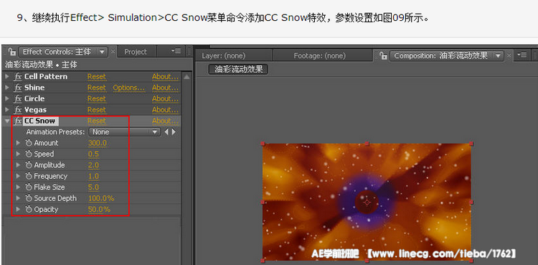Viewport: 538px width, 265px height.
Task: Expand the Source Depth property twirl arrow
Action: pyautogui.click(x=19, y=198)
